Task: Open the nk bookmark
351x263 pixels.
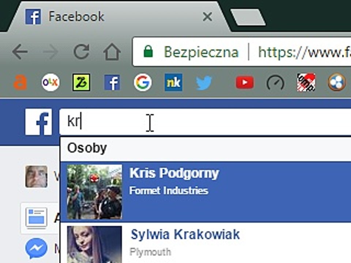Action: point(173,83)
